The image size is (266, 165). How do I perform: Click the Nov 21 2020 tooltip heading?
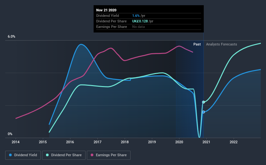106,10
